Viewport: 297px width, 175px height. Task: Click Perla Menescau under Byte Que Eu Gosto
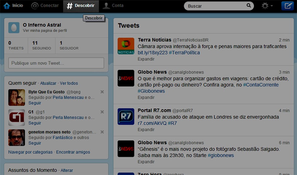click(x=68, y=98)
